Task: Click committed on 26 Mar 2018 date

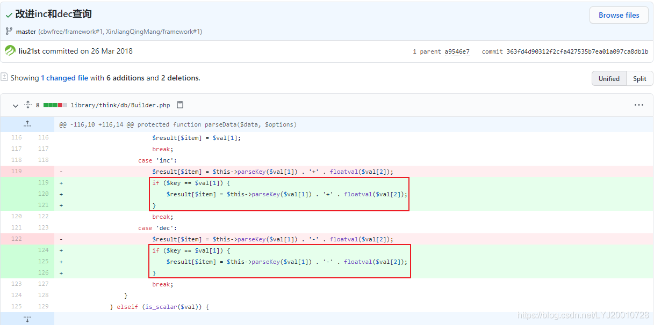Action: coord(88,51)
